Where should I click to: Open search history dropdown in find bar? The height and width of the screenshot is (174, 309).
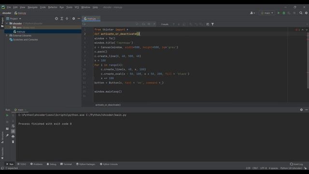(x=84, y=24)
